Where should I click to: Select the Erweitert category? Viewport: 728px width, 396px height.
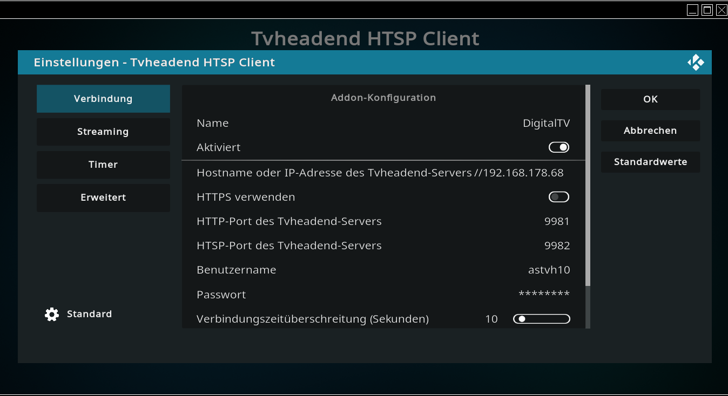click(103, 197)
